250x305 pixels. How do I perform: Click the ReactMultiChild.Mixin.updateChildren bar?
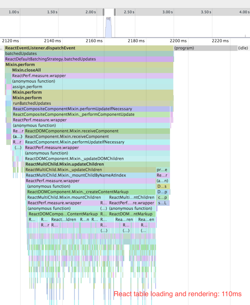[97, 164]
